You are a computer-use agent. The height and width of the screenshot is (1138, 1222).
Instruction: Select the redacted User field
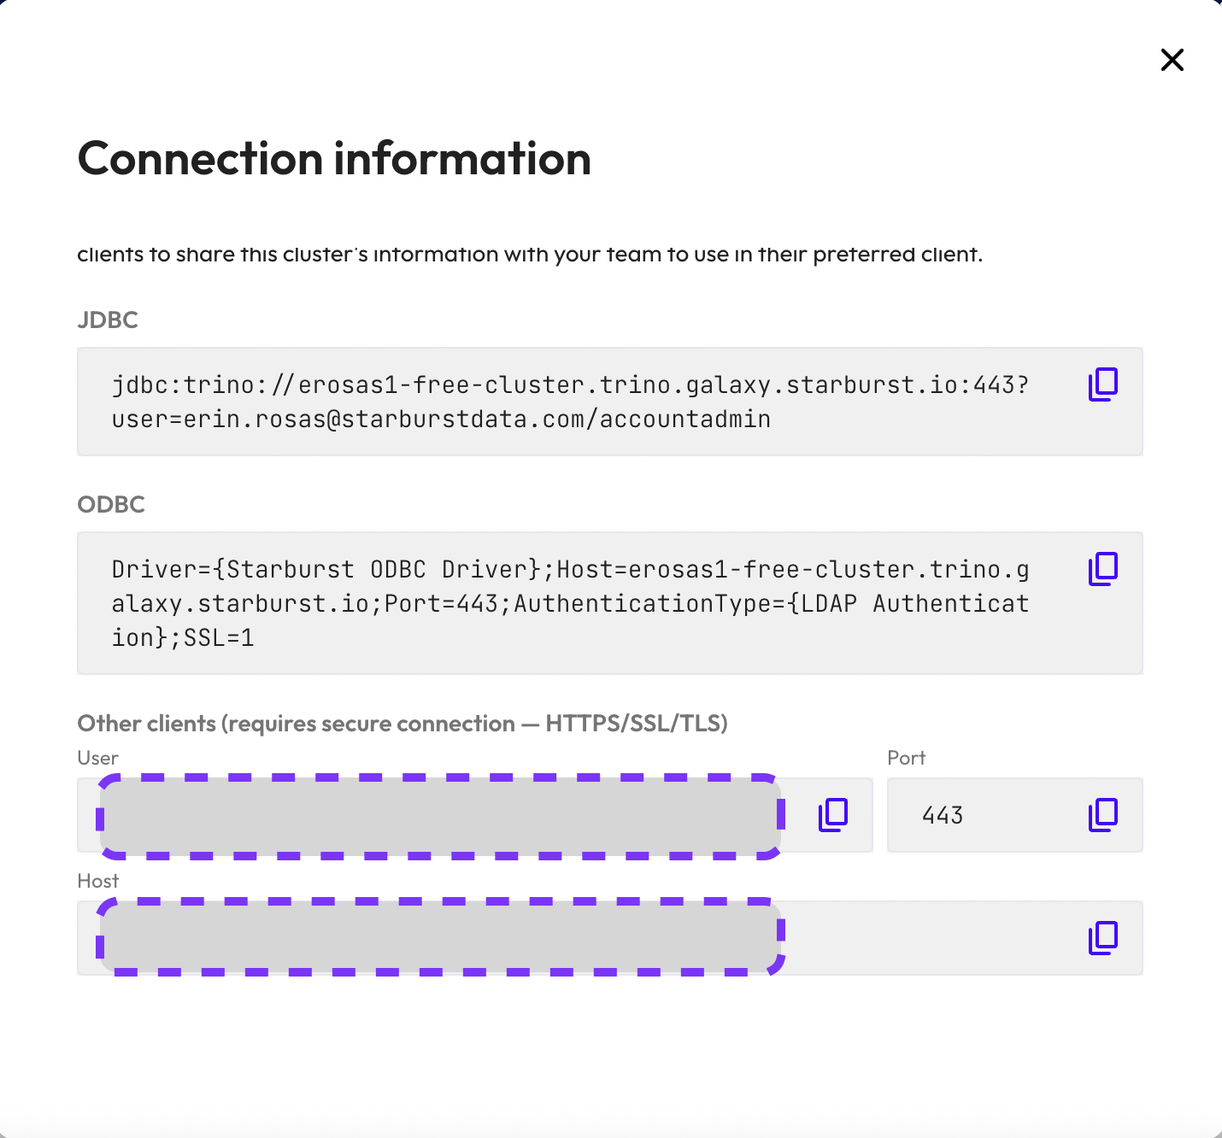point(440,816)
